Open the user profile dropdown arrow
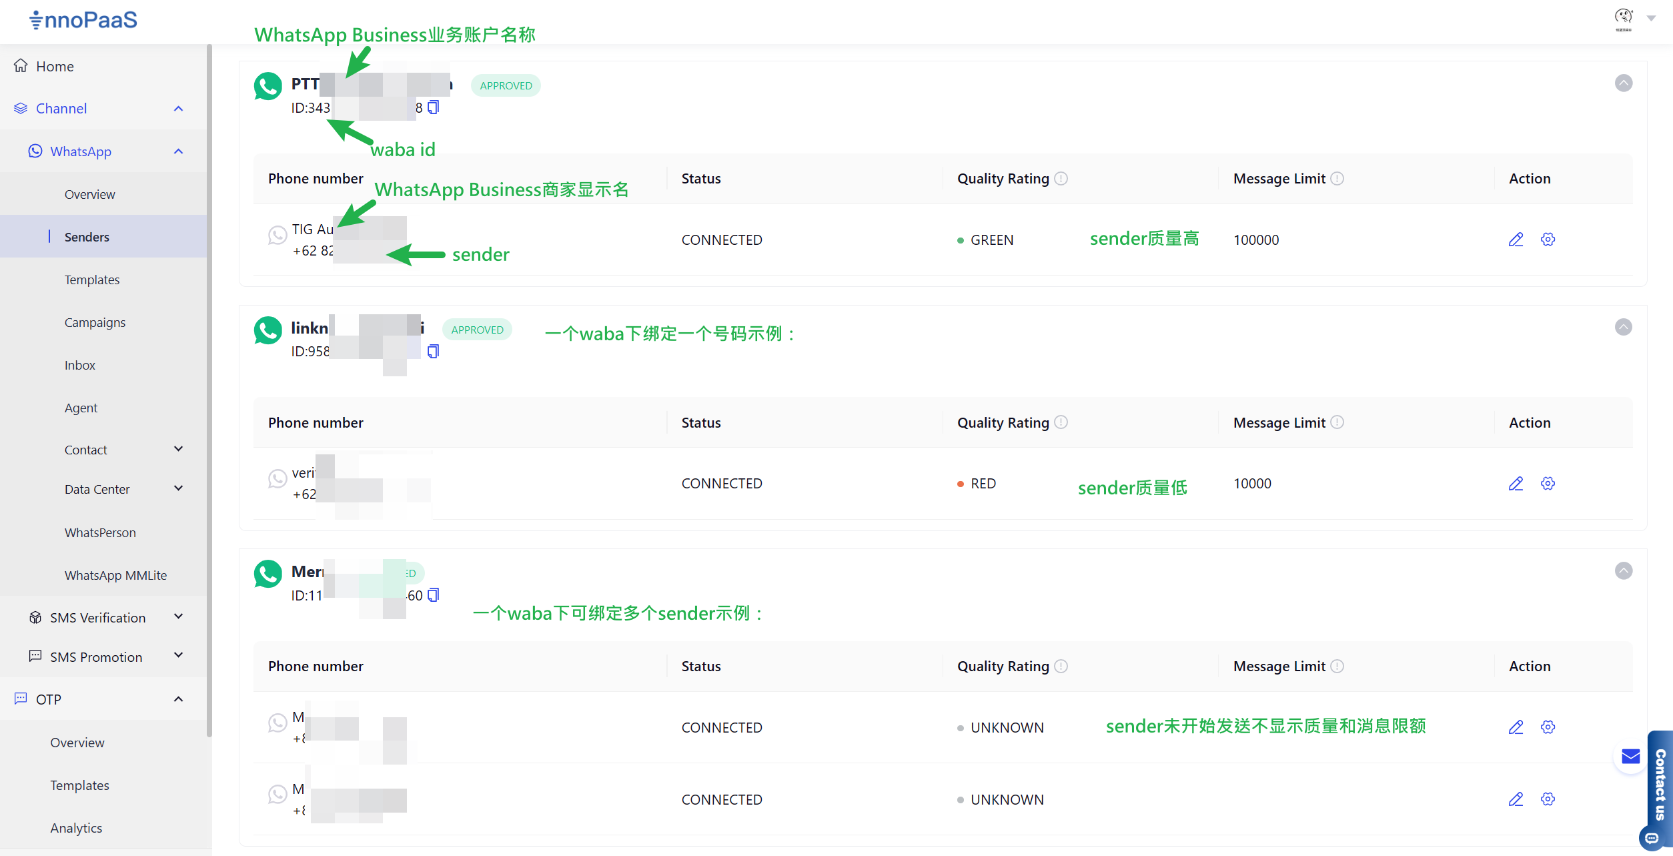The image size is (1673, 856). click(1651, 19)
